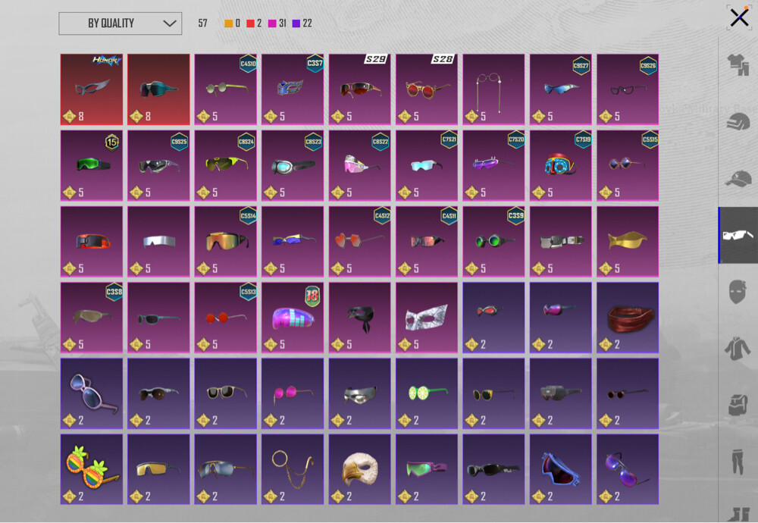Viewport: 758px width, 523px height.
Task: Select the black bandana mask item
Action: [x=359, y=318]
